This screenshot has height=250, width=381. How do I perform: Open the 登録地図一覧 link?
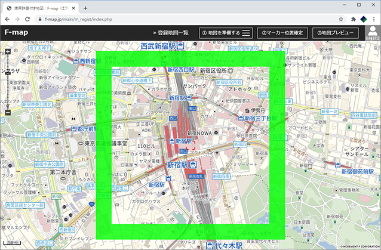tap(171, 33)
